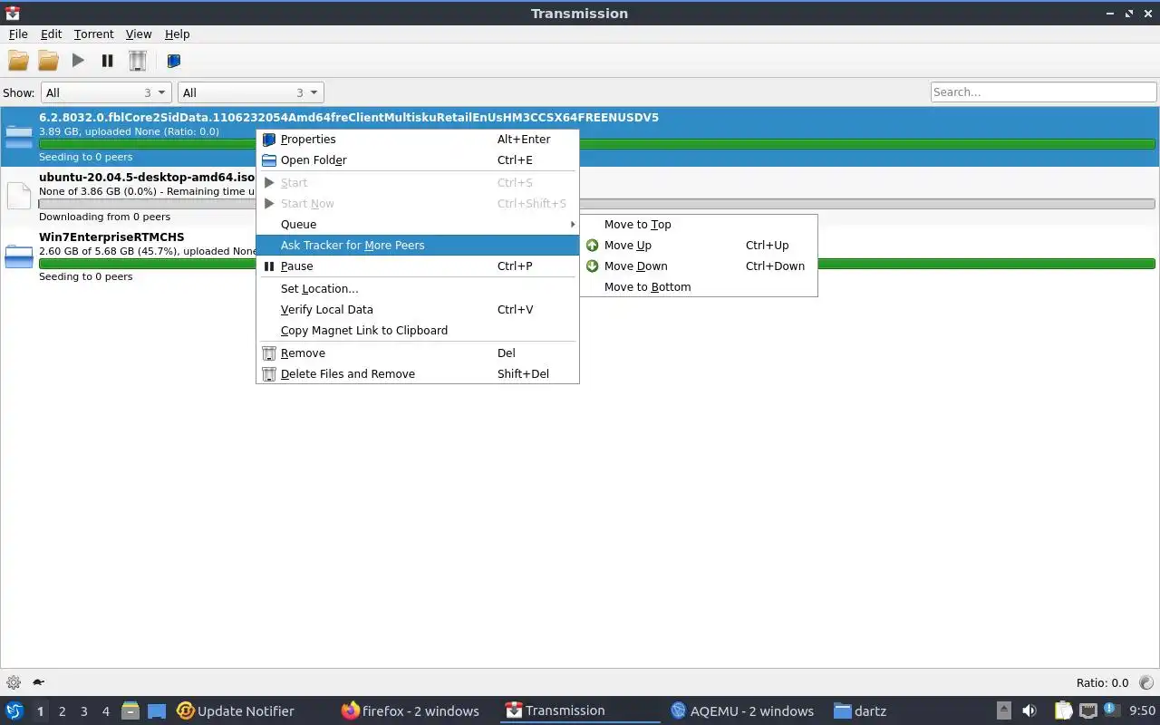Select the Win7EnterpriseRTMCHS torrent name
1160x725 pixels.
tap(111, 237)
